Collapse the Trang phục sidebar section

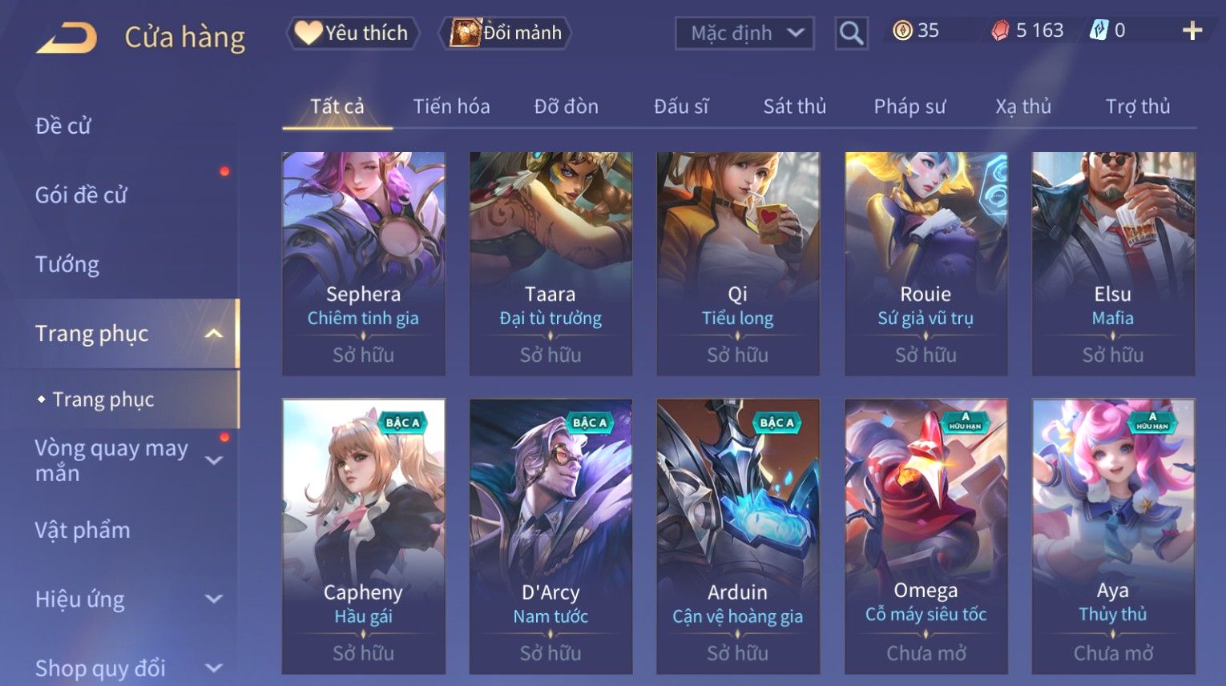[214, 333]
